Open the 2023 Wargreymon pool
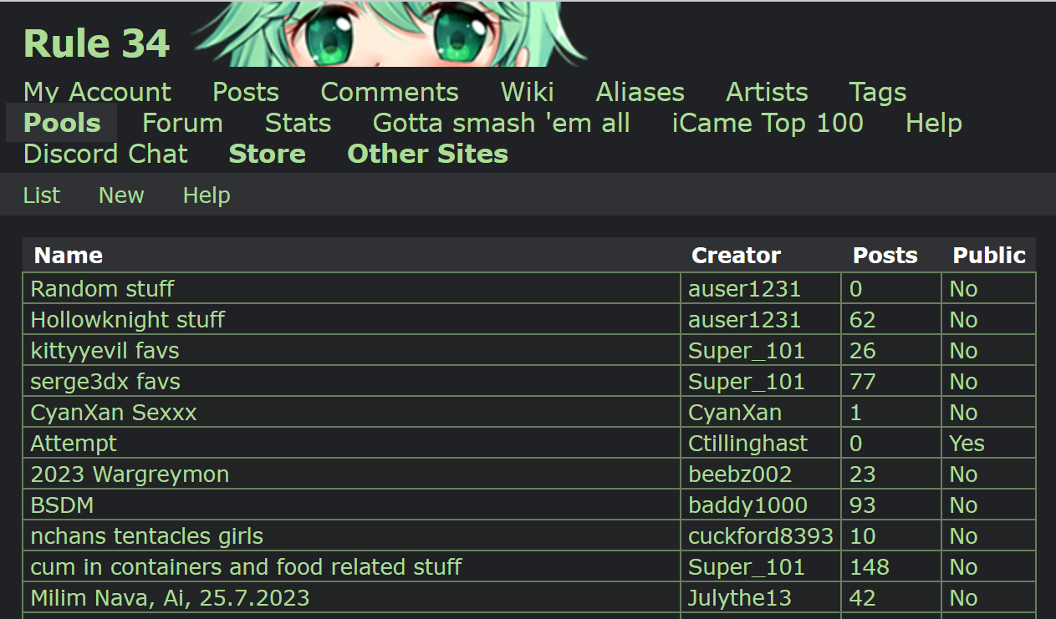The width and height of the screenshot is (1056, 619). pyautogui.click(x=130, y=474)
